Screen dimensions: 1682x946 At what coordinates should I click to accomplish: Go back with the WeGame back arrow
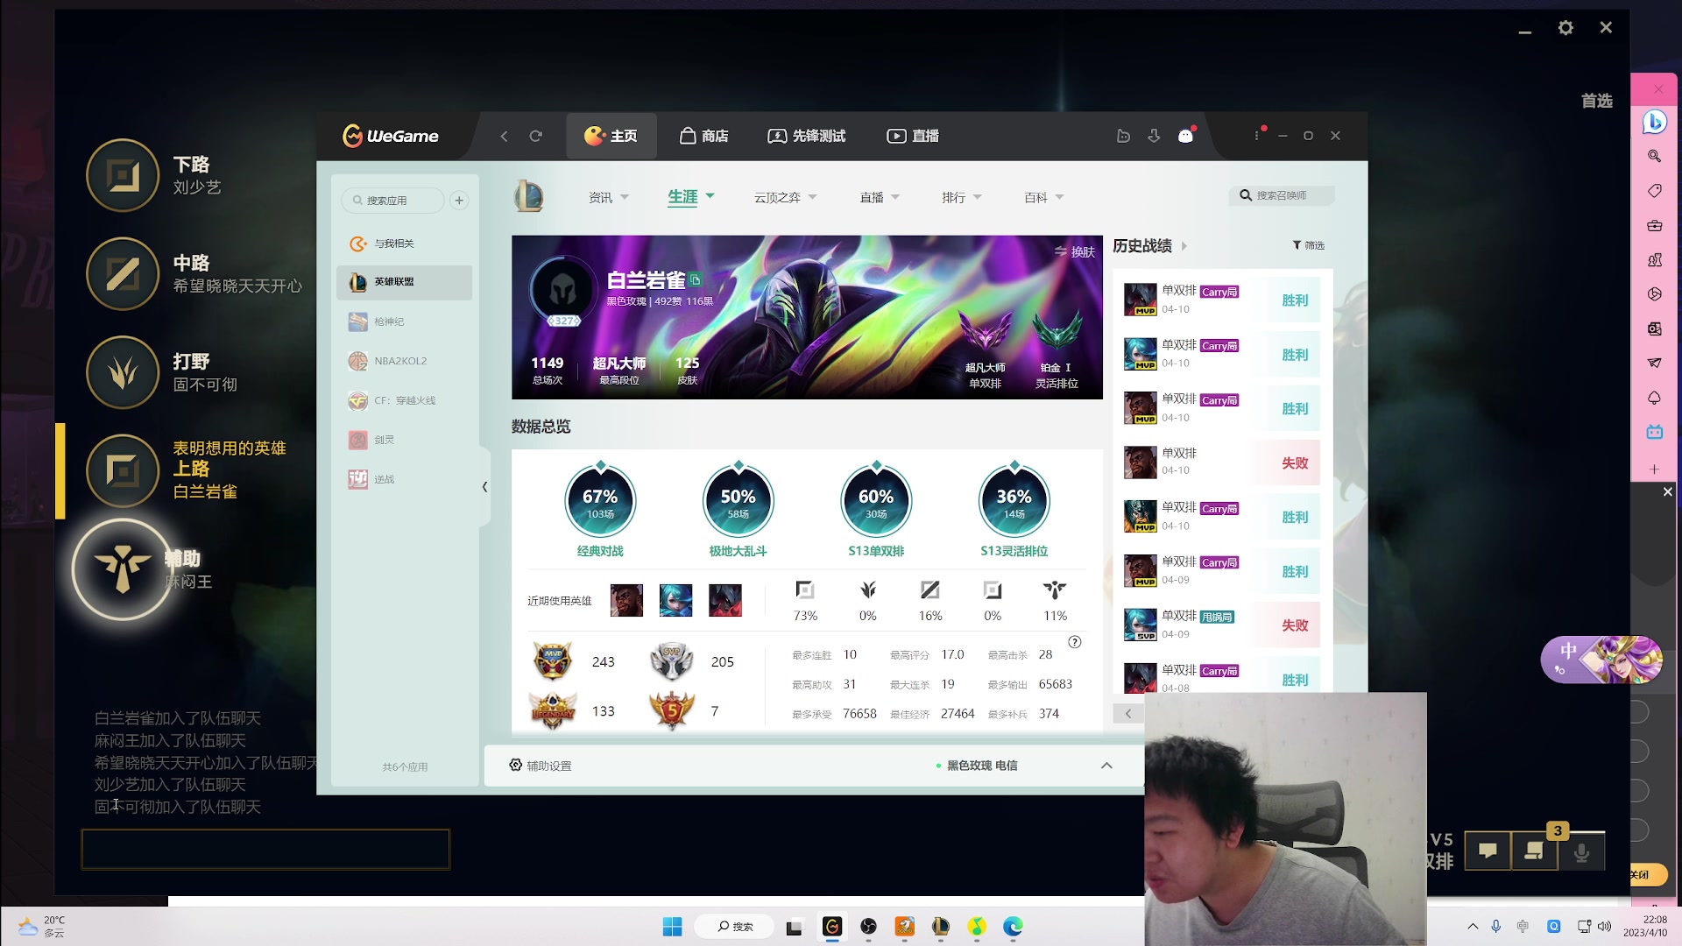(504, 136)
